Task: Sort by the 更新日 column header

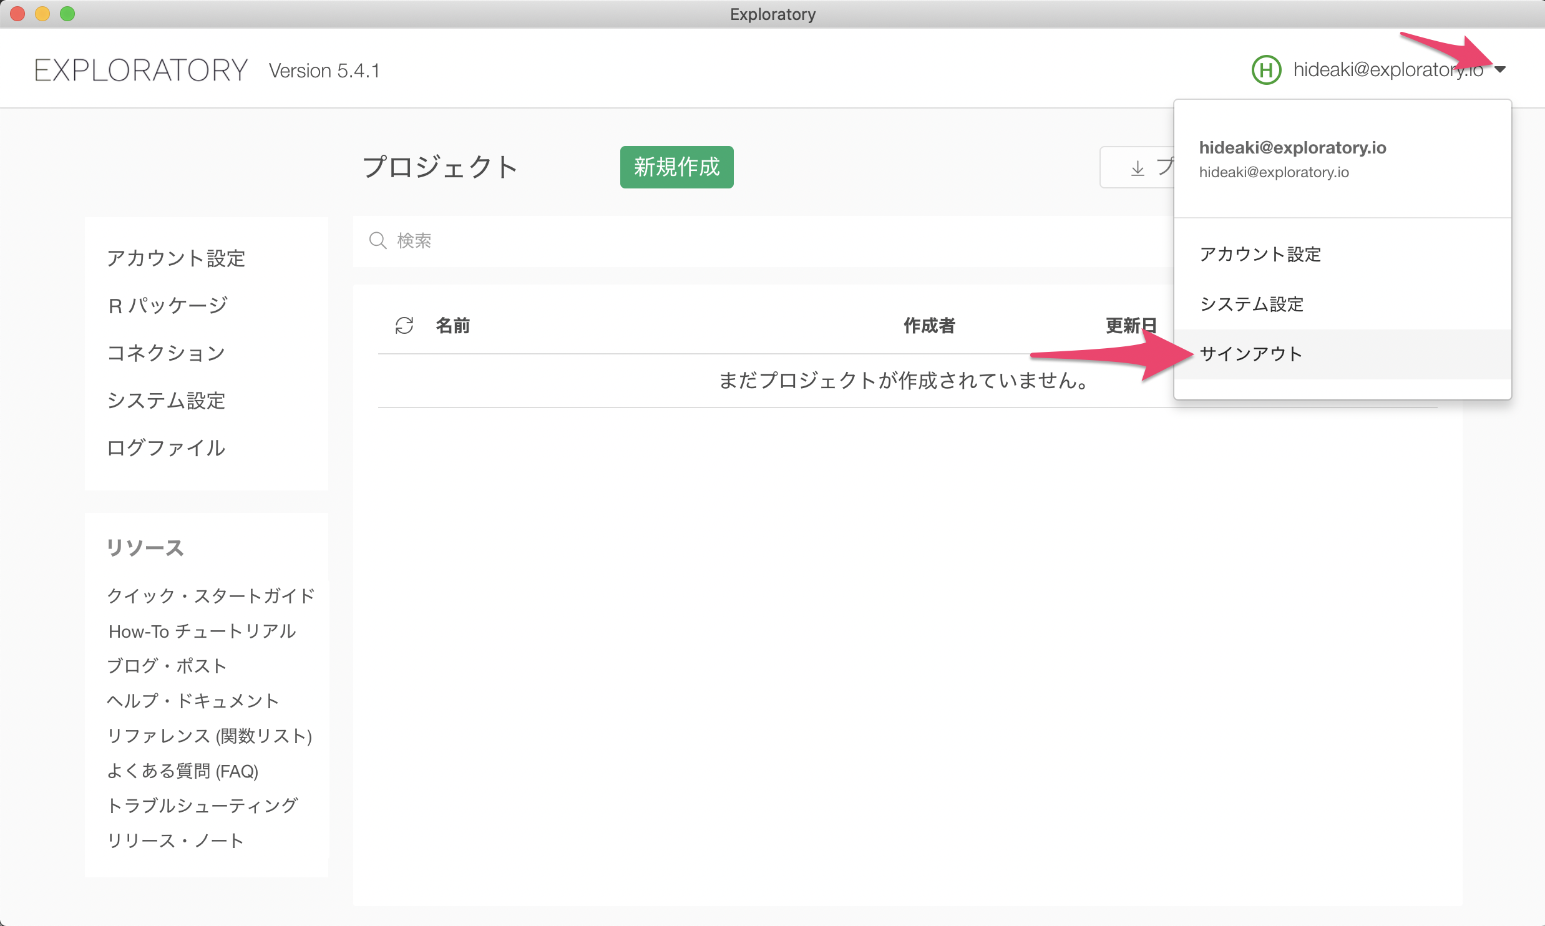Action: click(1131, 325)
